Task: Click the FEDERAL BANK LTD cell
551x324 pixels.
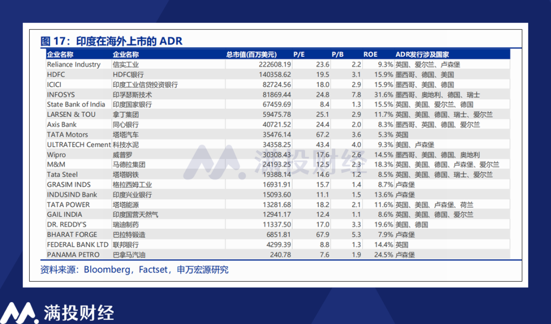Action: point(78,244)
